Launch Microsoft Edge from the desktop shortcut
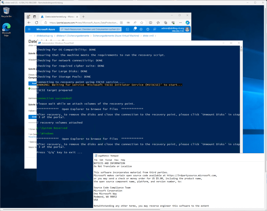Viewport: 267px width, 211px height. click(6, 30)
